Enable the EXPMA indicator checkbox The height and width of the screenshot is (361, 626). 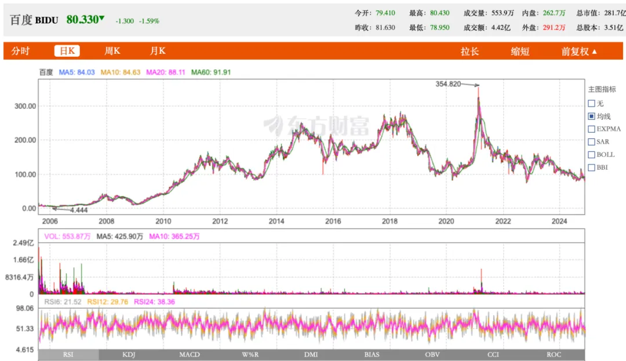592,129
